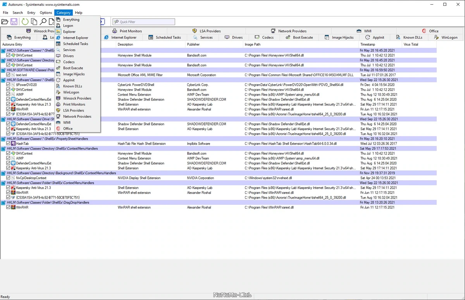Click the Save floppy disk icon
The width and height of the screenshot is (465, 300).
pyautogui.click(x=14, y=22)
